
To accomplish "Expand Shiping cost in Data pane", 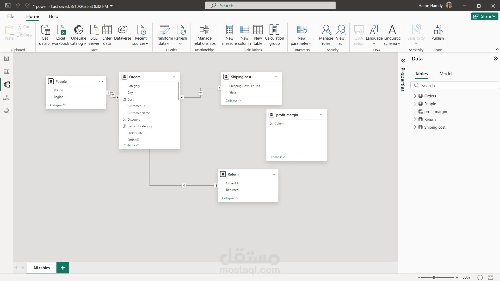I will pos(415,127).
